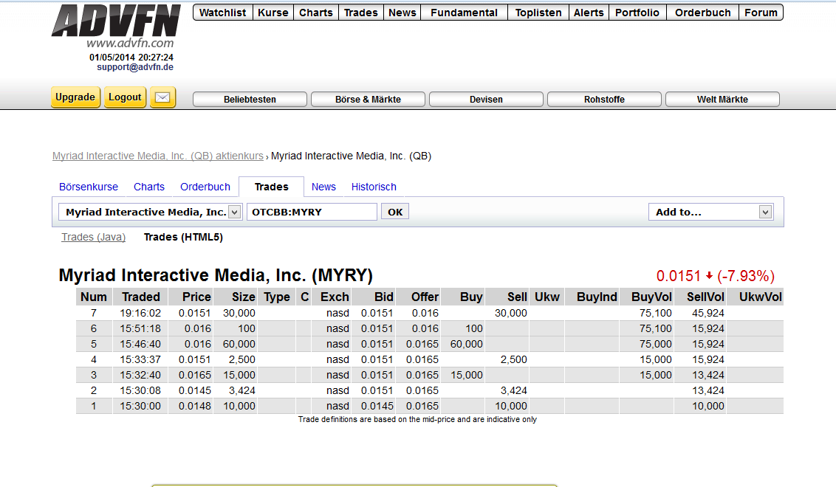Screen dimensions: 836x487
Task: Click SellVol value 45,924
Action: [708, 314]
